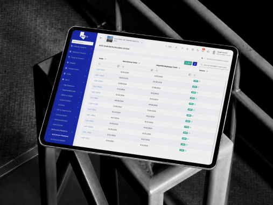Open Görevlendirmeler sidebar item
This screenshot has width=273, height=205.
click(61, 120)
